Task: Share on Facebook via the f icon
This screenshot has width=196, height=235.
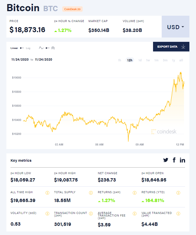Action: [174, 160]
